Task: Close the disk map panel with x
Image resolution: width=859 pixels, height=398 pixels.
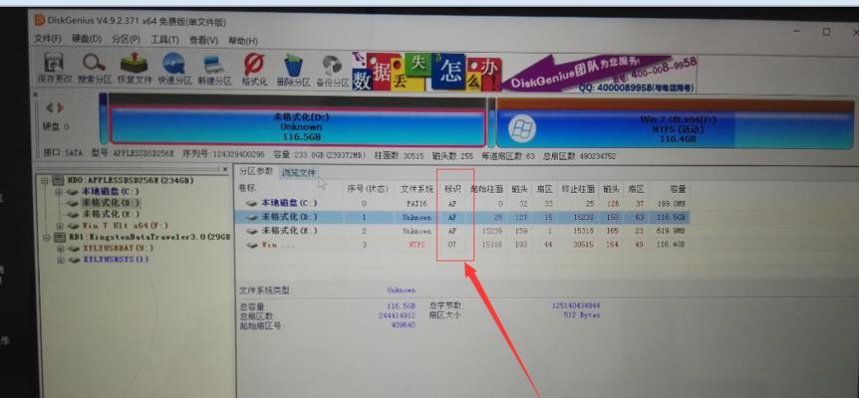Action: point(37,95)
